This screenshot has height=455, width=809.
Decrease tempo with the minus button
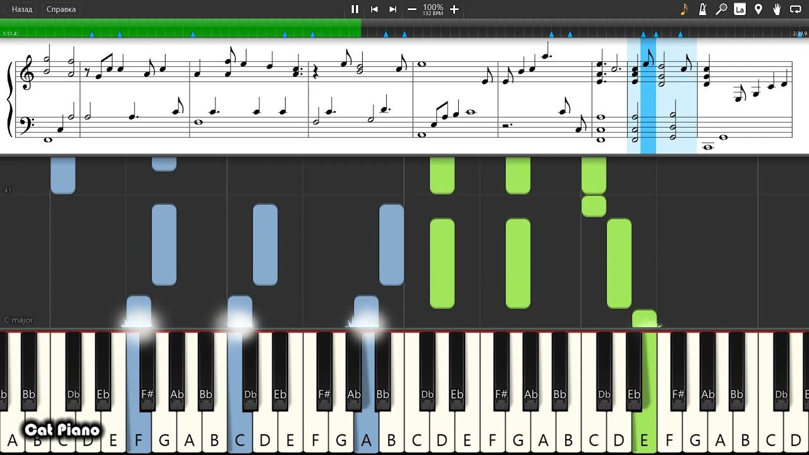tap(412, 9)
